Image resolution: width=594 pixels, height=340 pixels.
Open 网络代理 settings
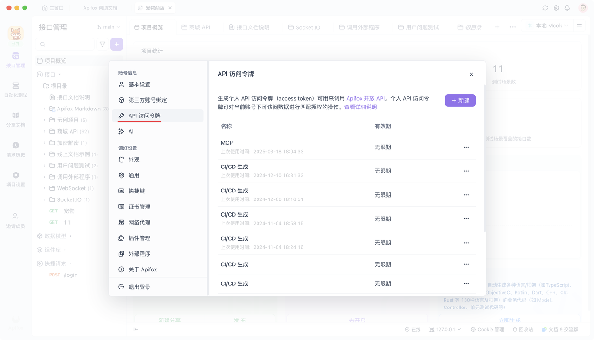point(158,223)
